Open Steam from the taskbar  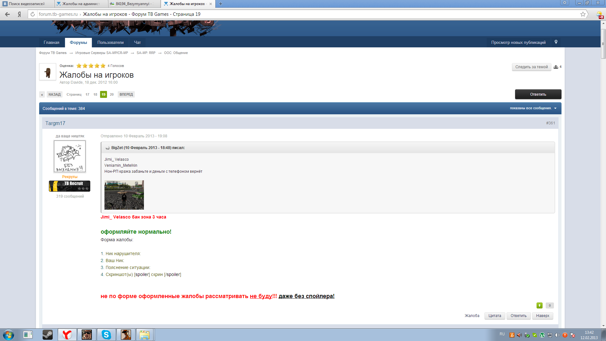pyautogui.click(x=48, y=335)
